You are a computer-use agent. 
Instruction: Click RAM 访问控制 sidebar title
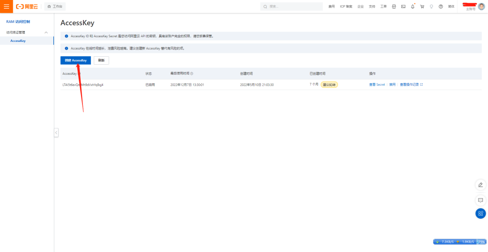[18, 22]
